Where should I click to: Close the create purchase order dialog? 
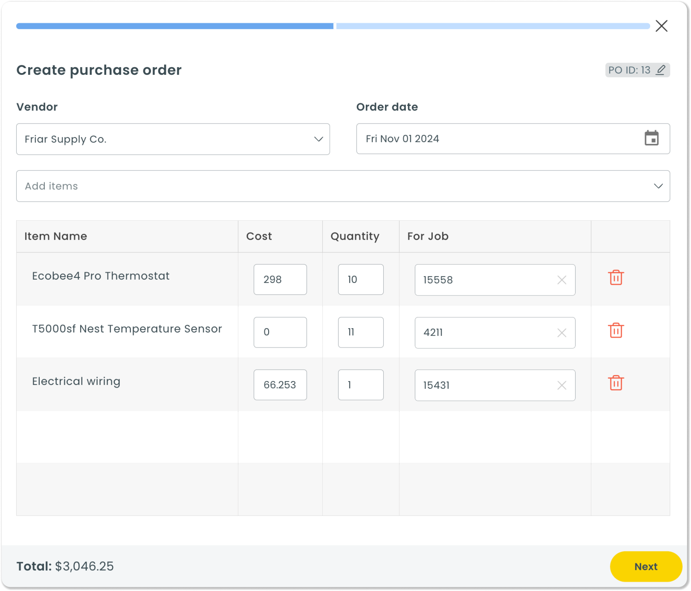[661, 26]
